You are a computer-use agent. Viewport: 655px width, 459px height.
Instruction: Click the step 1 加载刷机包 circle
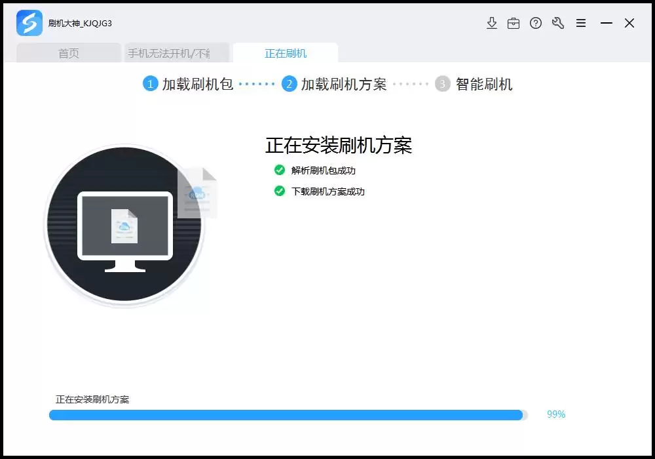click(150, 84)
